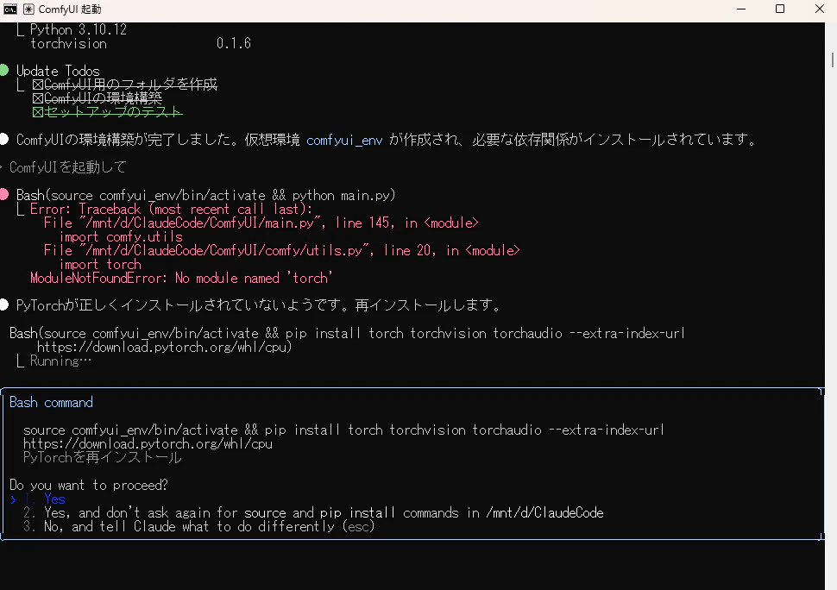This screenshot has width=837, height=590.
Task: Click the "Python 3.10.12" line
Action: click(79, 29)
